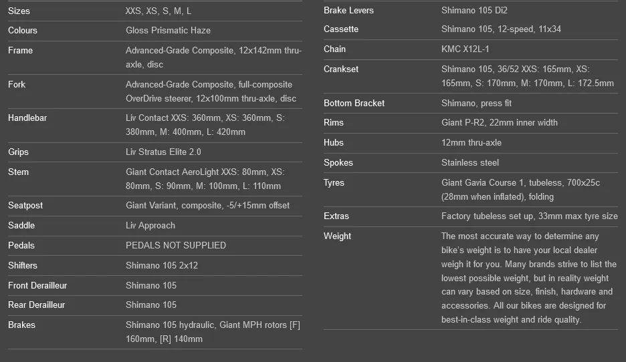
Task: Click the Crankset row label
Action: pos(341,69)
